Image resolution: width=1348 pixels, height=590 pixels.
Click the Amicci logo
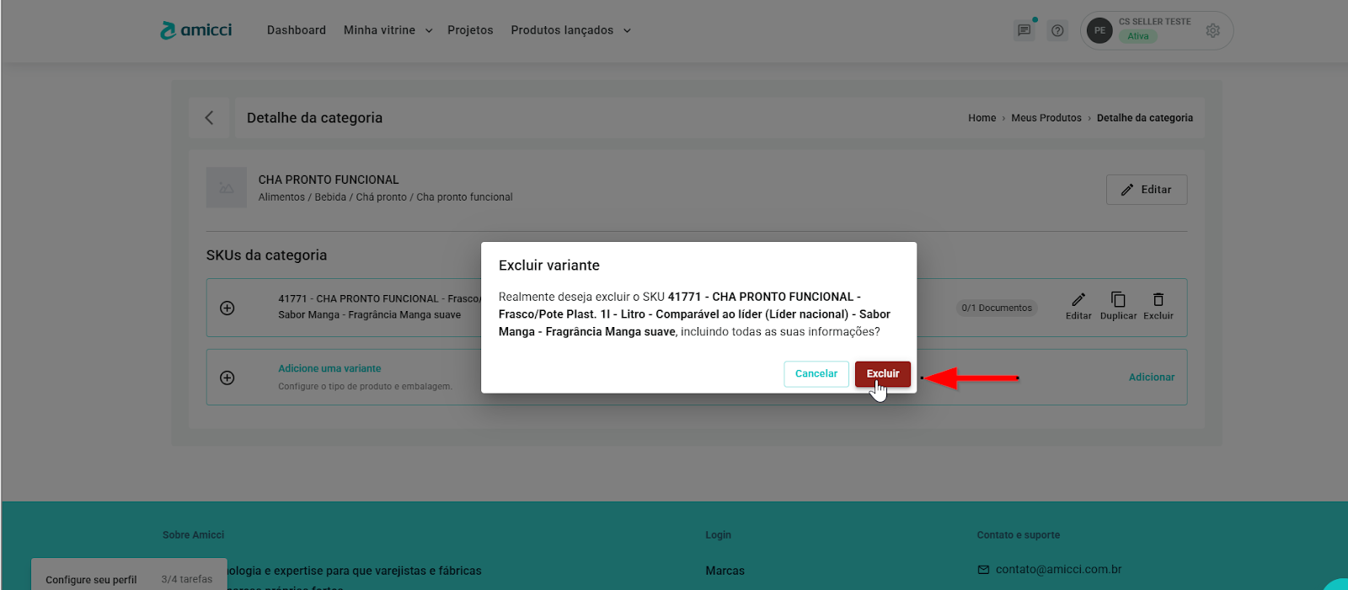click(x=195, y=30)
